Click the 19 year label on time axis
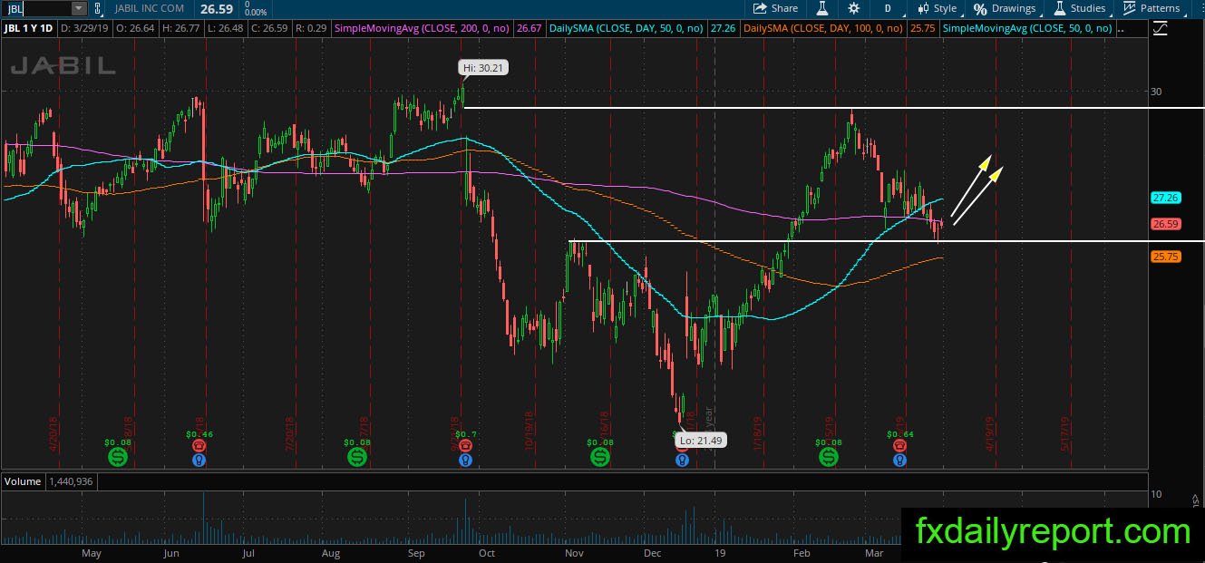This screenshot has height=563, width=1205. [720, 552]
